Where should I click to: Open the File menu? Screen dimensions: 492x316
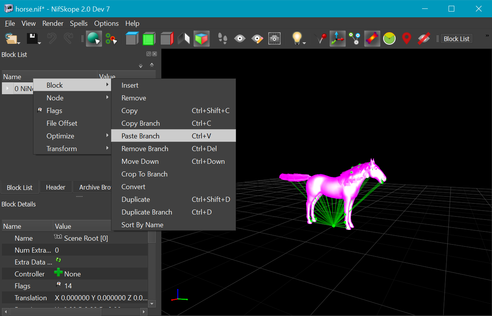tap(10, 23)
